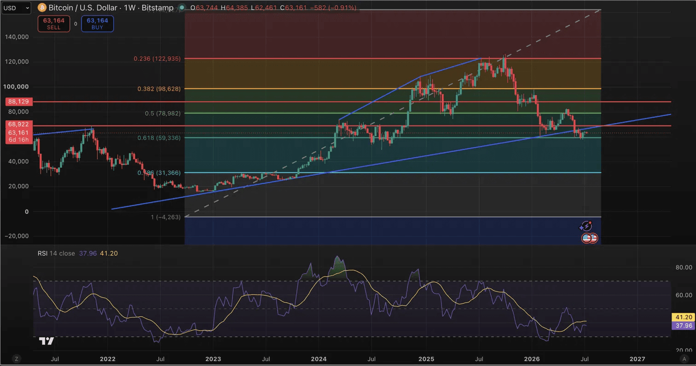Click the orange Bitcoin symbol icon
696x366 pixels.
pyautogui.click(x=42, y=8)
